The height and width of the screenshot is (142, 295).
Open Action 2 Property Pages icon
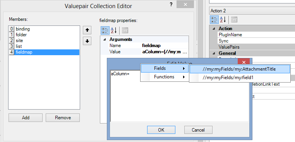tap(234, 20)
